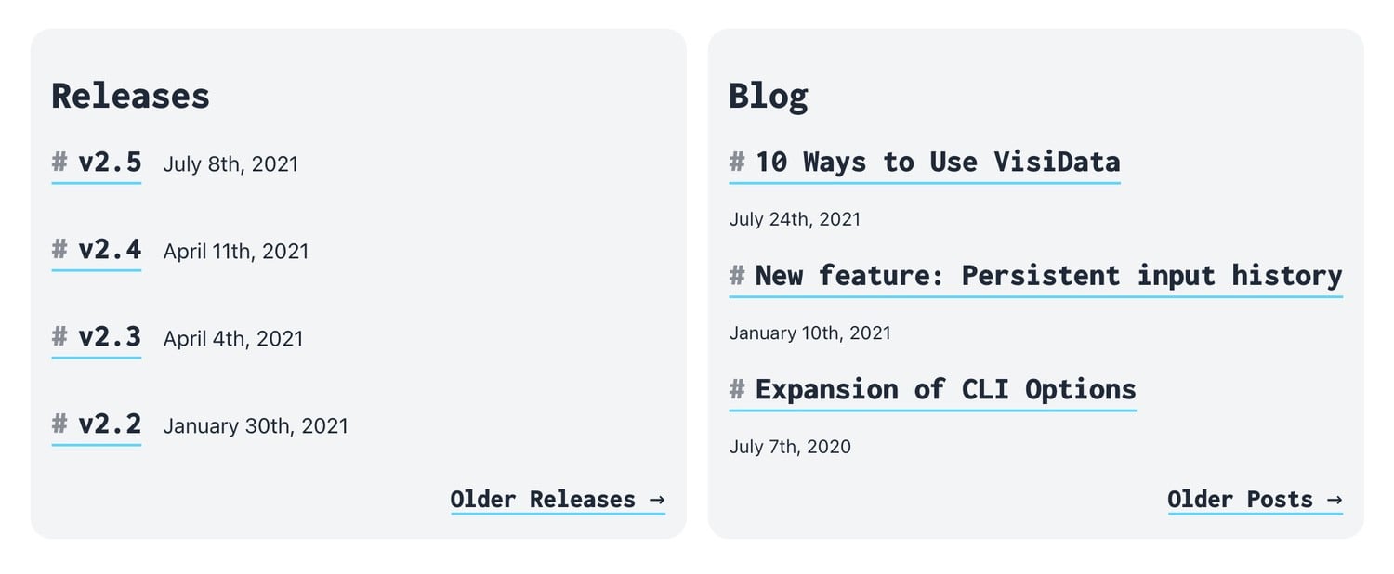The height and width of the screenshot is (574, 1394).
Task: Click the hash icon before 10 Ways post
Action: pyautogui.click(x=737, y=163)
